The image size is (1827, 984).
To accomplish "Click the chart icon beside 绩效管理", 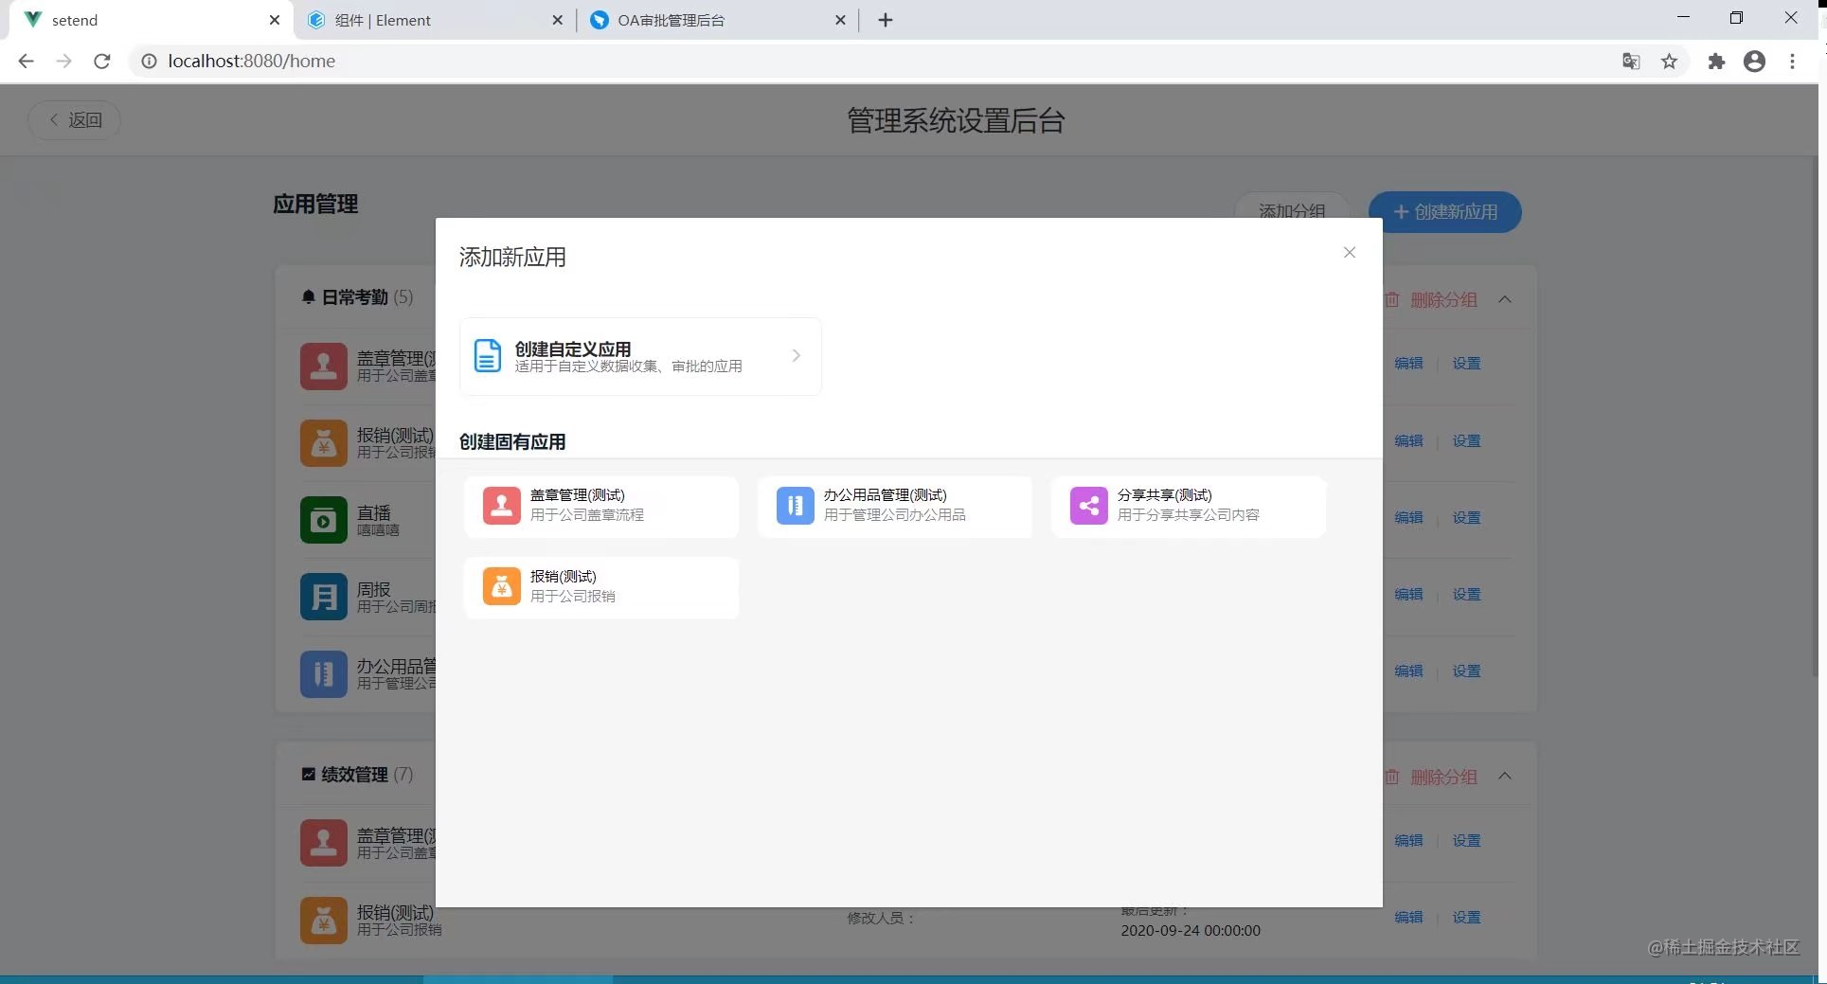I will click(308, 774).
